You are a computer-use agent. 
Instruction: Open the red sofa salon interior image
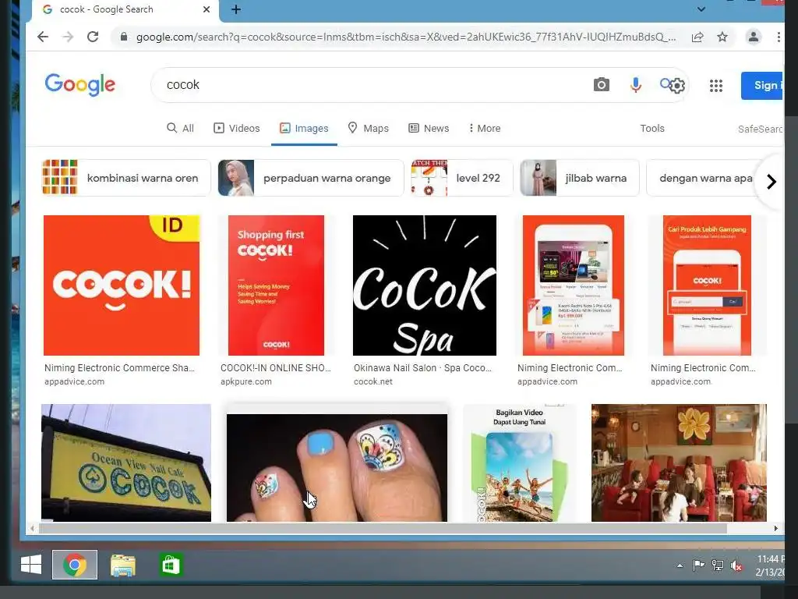point(679,463)
